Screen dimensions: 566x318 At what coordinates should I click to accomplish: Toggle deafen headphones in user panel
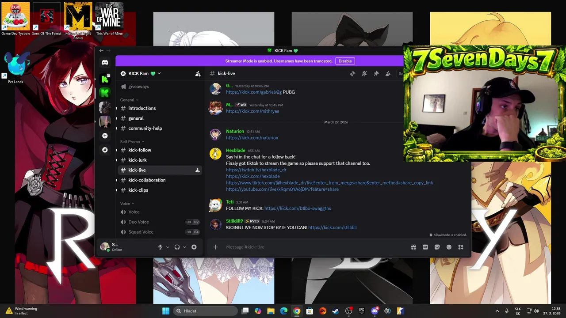pyautogui.click(x=177, y=247)
